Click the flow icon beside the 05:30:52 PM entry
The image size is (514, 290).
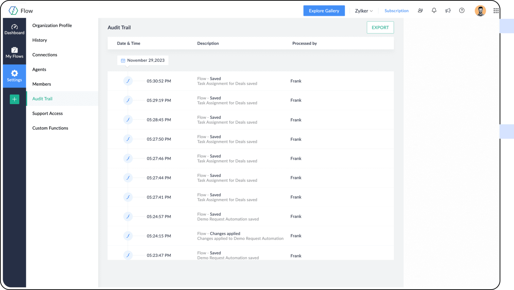[x=128, y=81]
